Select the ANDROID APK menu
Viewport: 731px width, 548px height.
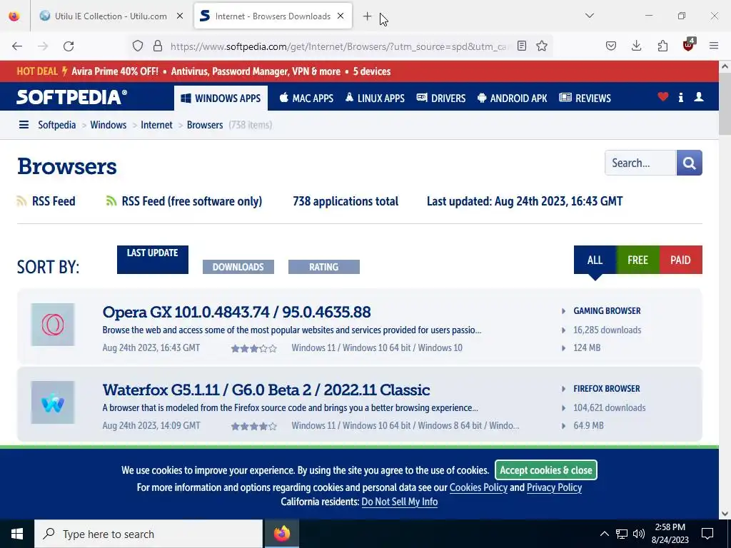[513, 98]
